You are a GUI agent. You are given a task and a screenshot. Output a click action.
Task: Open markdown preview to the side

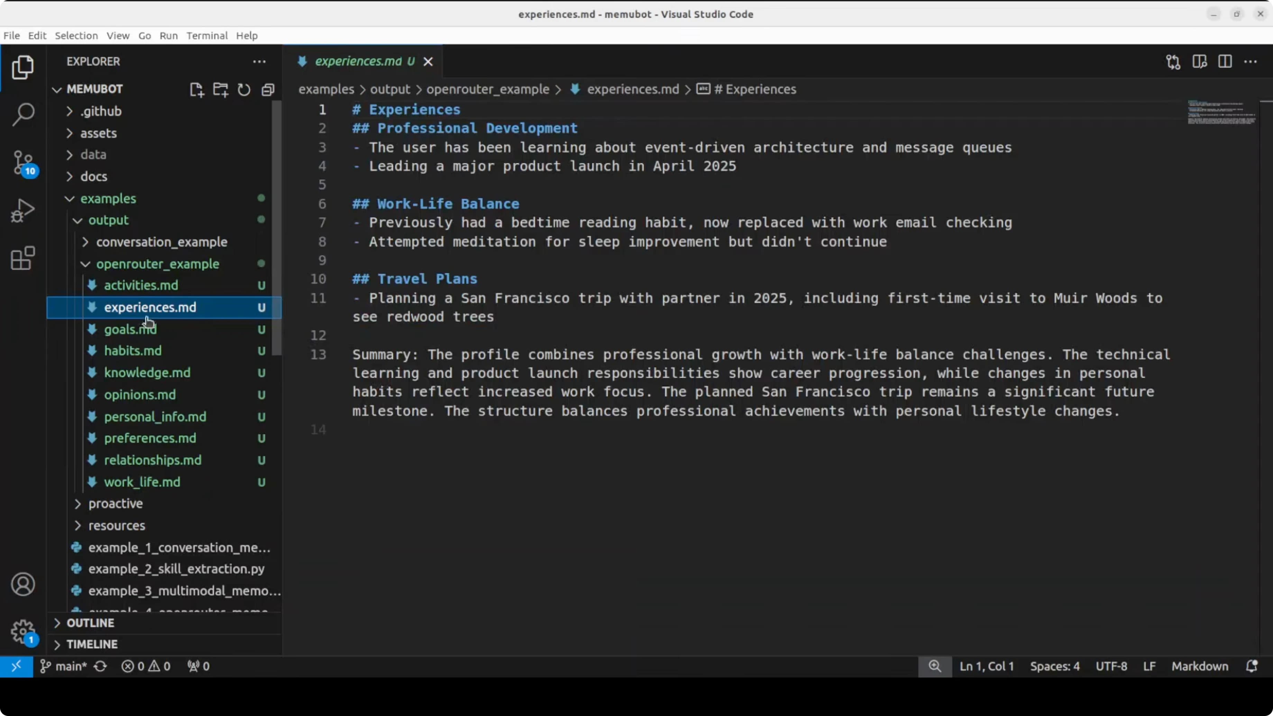pos(1199,62)
